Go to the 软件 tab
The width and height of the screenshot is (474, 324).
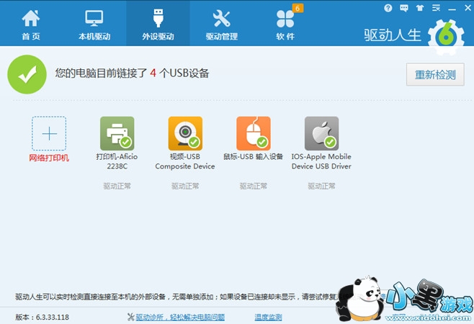coord(285,24)
